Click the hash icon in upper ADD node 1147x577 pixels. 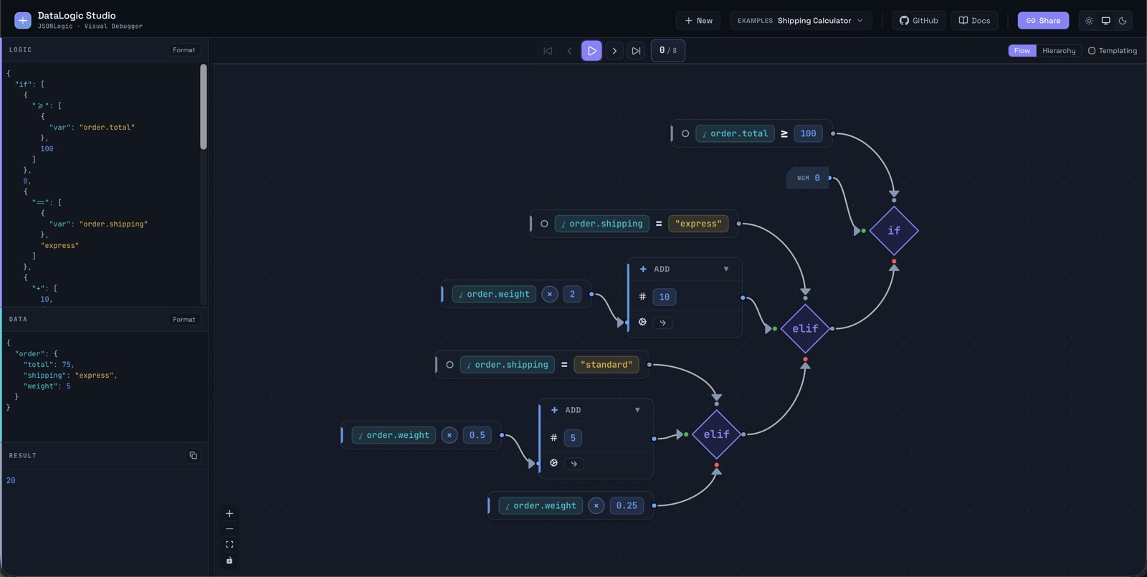point(642,297)
